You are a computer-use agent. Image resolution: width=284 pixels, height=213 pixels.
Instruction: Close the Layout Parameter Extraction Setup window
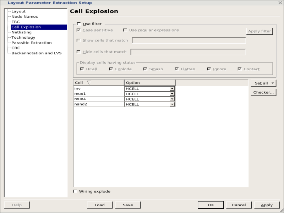click(280, 3)
